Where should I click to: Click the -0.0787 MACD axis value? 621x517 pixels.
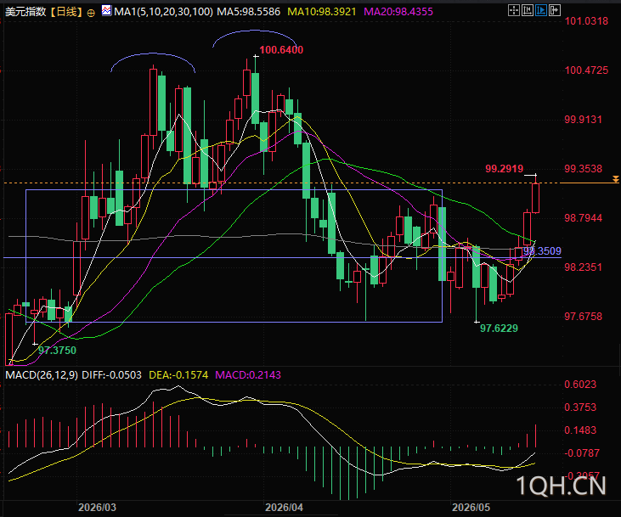point(582,452)
